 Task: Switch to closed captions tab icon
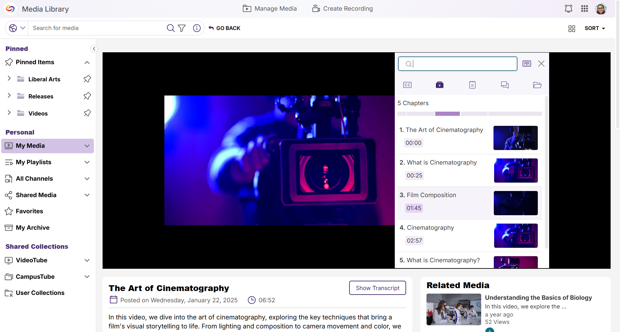point(407,85)
